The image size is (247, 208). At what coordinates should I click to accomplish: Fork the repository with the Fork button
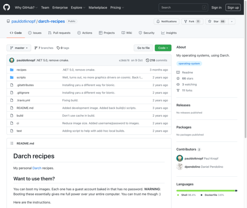[x=192, y=21]
